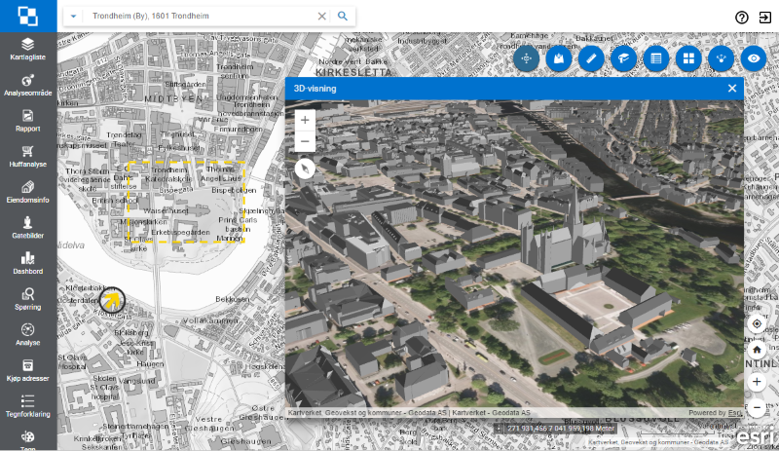Open the Kartlagliste layers panel
Image resolution: width=779 pixels, height=451 pixels.
[28, 48]
